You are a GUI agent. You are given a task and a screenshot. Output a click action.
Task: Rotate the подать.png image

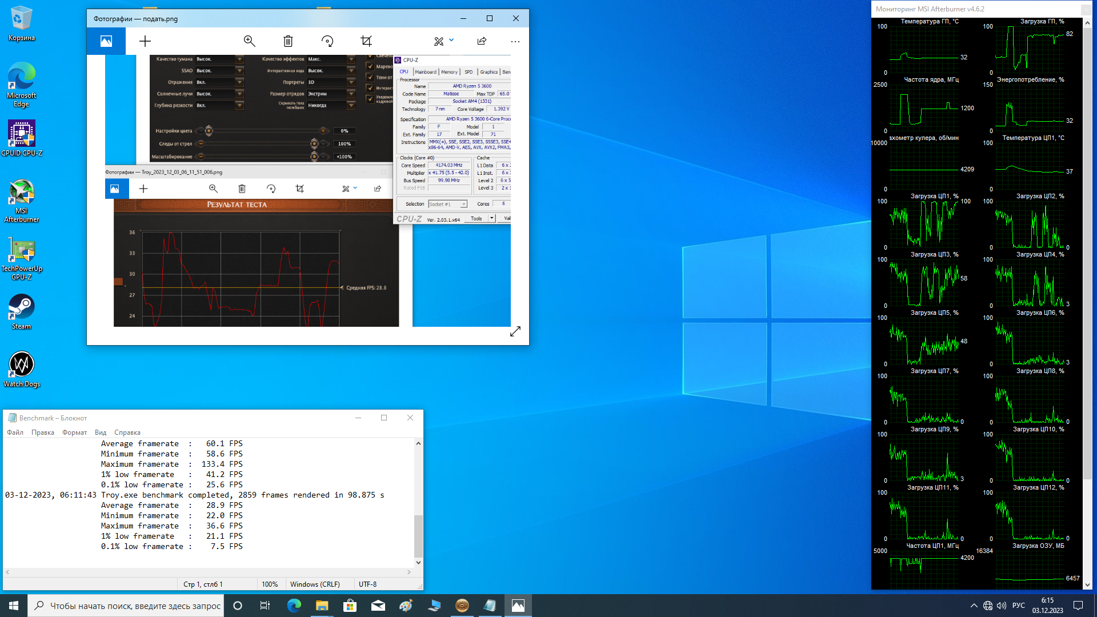tap(327, 41)
